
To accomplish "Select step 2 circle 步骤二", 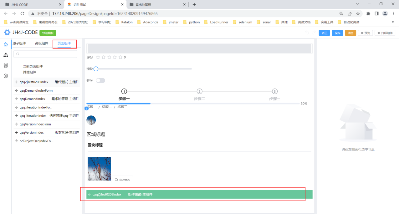I will coord(199,91).
